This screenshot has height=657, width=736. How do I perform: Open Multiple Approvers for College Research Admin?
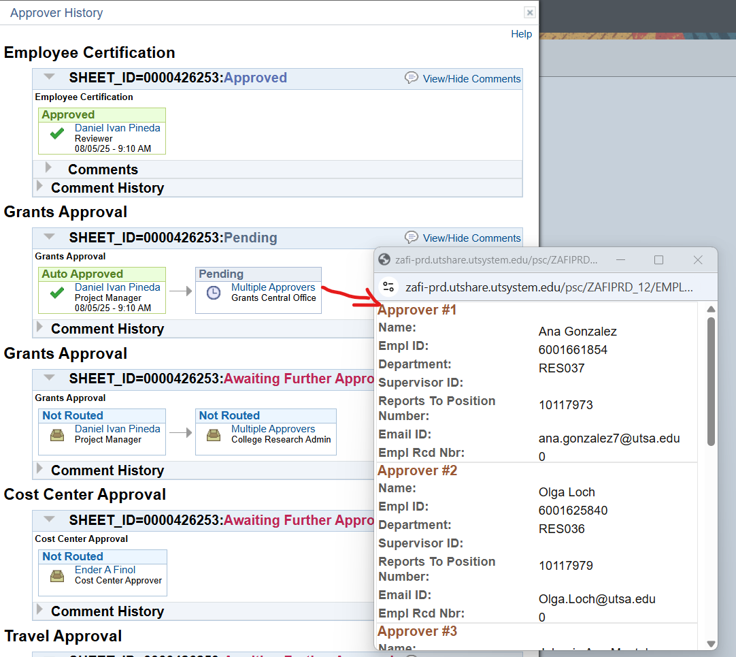pyautogui.click(x=273, y=429)
